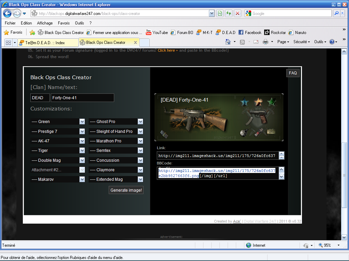
Task: Open the Semtex lethal dropdown
Action: 116,151
